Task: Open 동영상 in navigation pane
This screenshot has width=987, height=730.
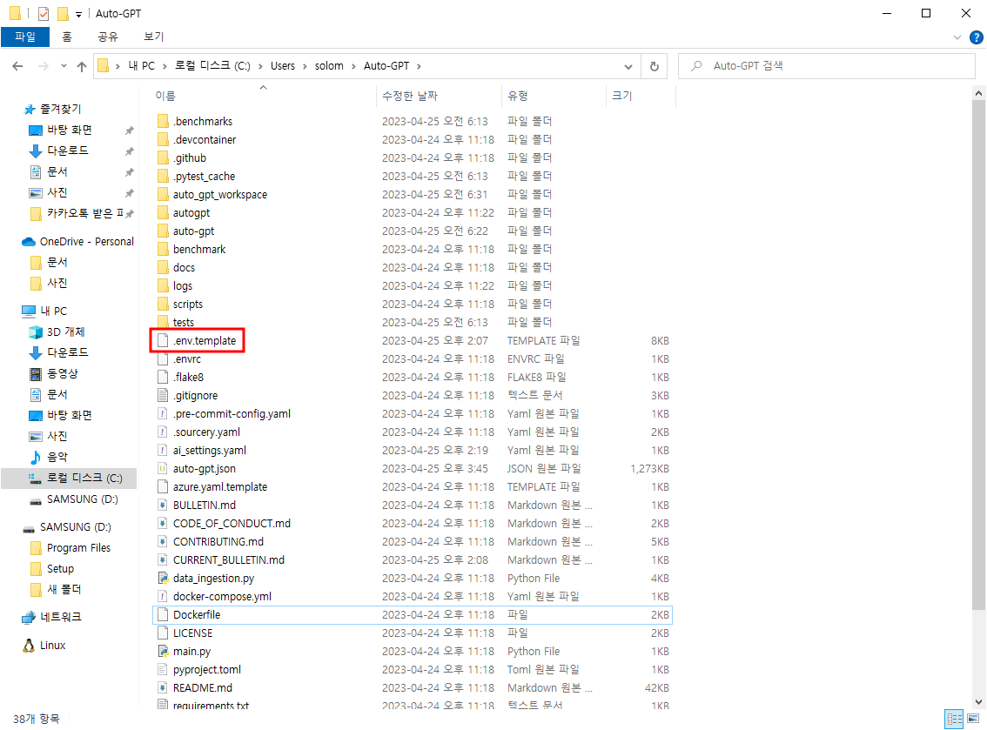Action: coord(63,374)
